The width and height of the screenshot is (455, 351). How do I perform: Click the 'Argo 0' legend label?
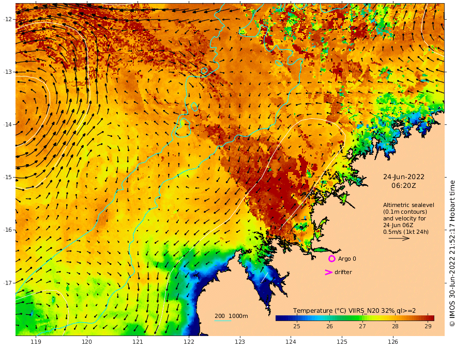[x=347, y=259]
